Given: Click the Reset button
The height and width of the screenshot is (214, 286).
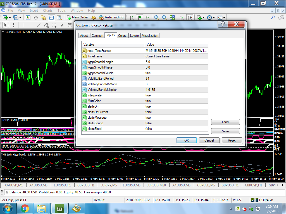Looking at the screenshot, I should [x=232, y=140].
